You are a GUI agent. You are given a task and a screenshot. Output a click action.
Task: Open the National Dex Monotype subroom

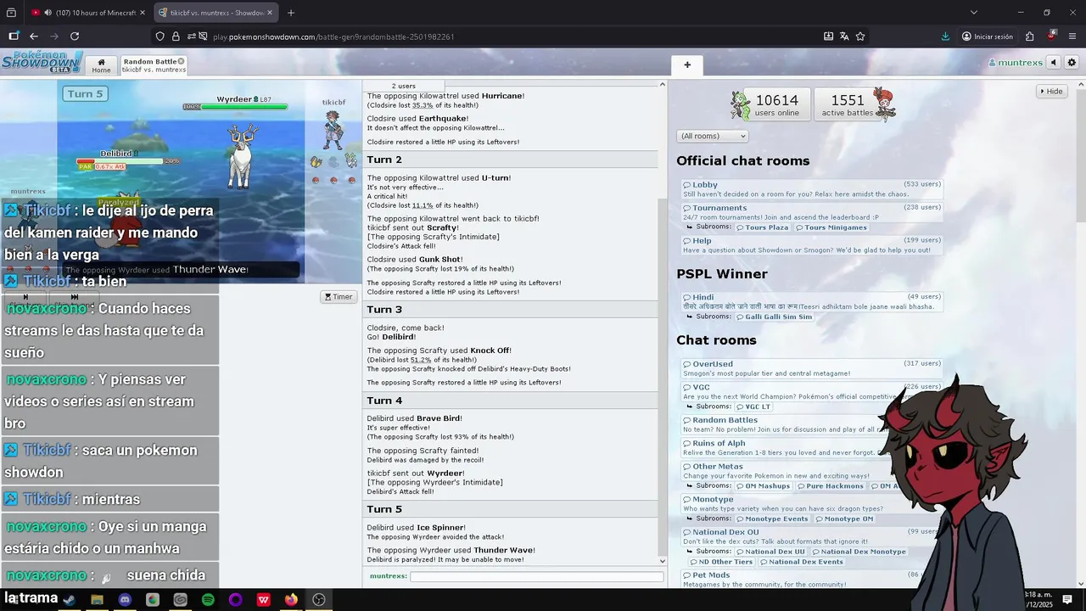pyautogui.click(x=859, y=552)
